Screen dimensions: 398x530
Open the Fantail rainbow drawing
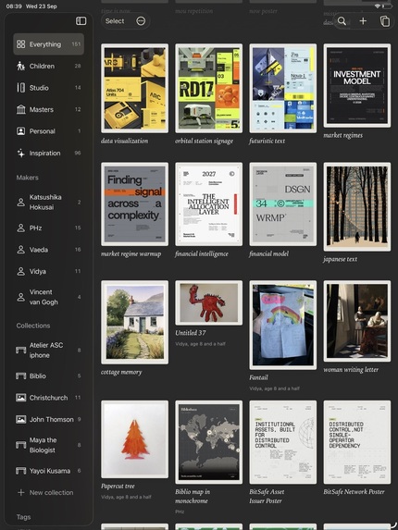click(x=283, y=325)
